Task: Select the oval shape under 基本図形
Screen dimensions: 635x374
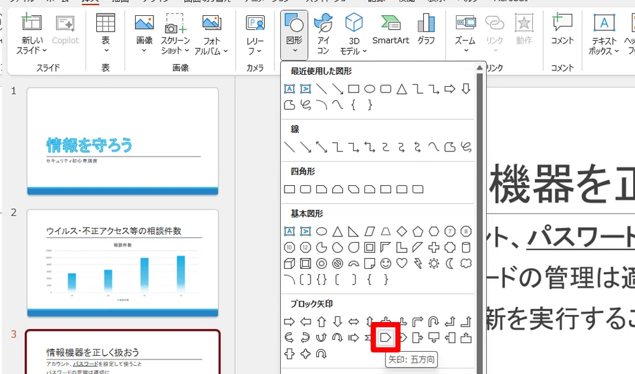Action: (x=321, y=231)
